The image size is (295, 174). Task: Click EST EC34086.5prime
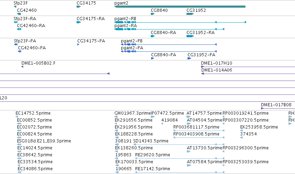[x=19, y=172]
